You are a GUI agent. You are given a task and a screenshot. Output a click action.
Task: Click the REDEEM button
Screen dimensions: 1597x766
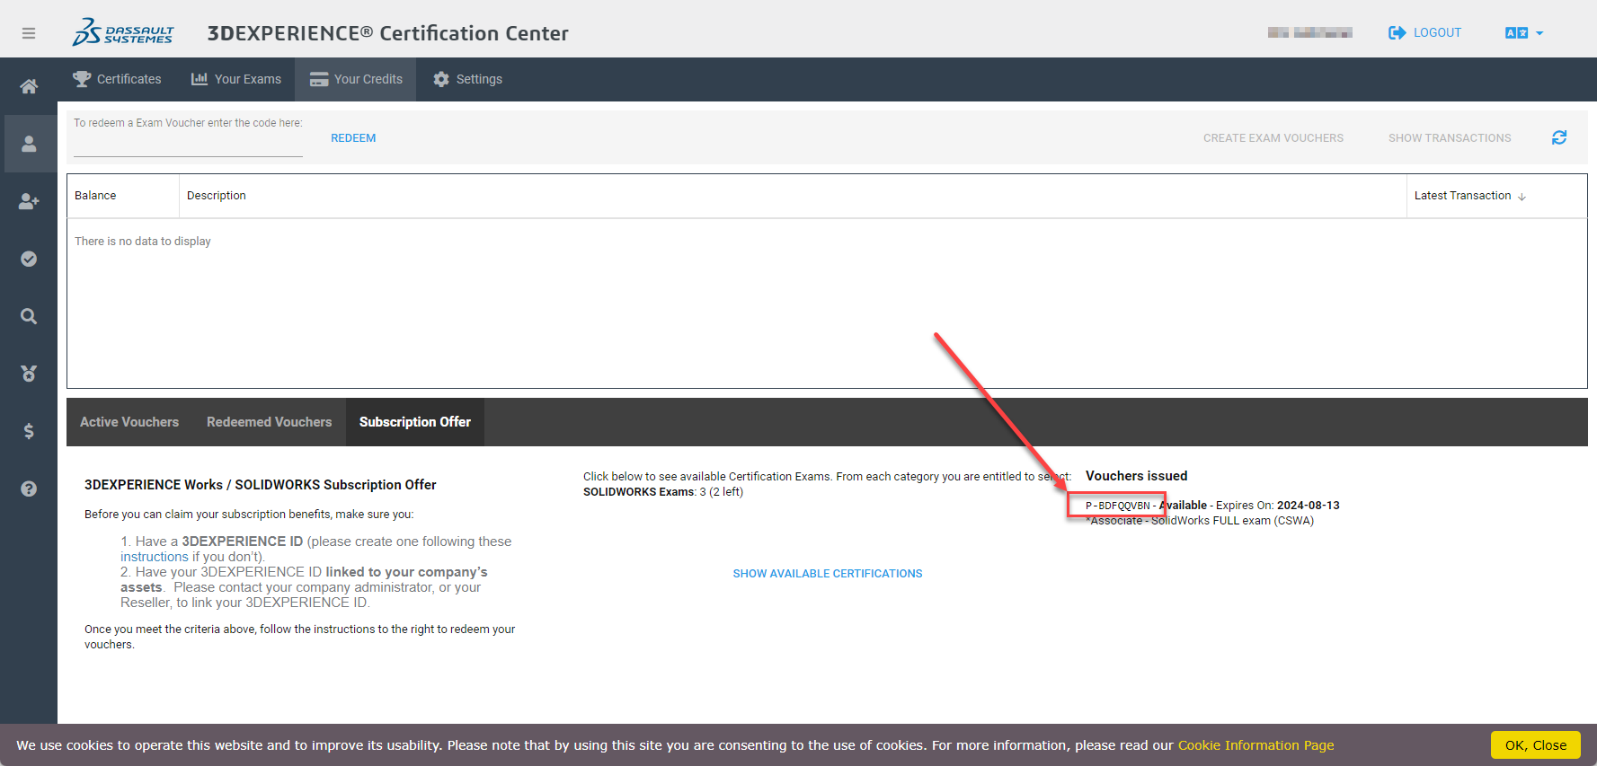point(353,138)
